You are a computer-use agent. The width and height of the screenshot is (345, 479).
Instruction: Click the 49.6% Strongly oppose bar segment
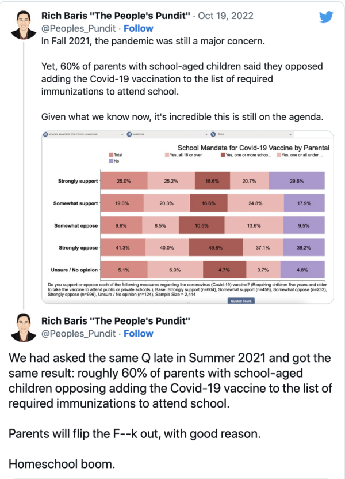point(216,247)
